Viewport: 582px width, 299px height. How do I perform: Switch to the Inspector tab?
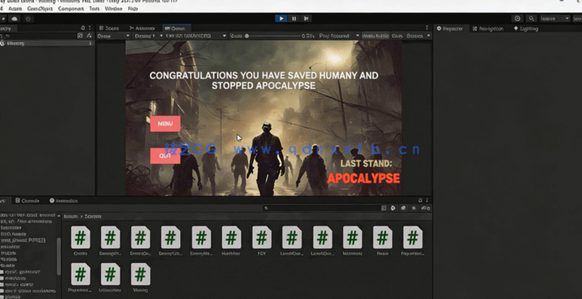(450, 29)
